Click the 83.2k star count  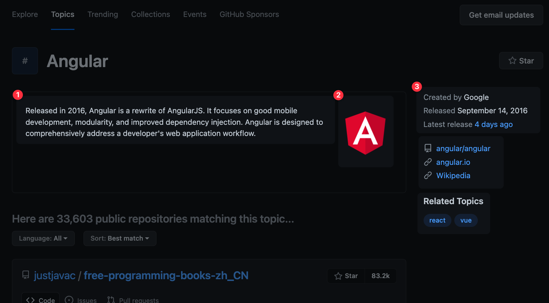380,276
